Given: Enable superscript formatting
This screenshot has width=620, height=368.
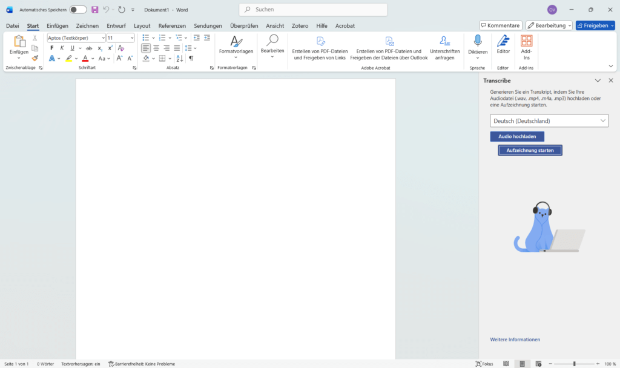Looking at the screenshot, I should (x=109, y=48).
